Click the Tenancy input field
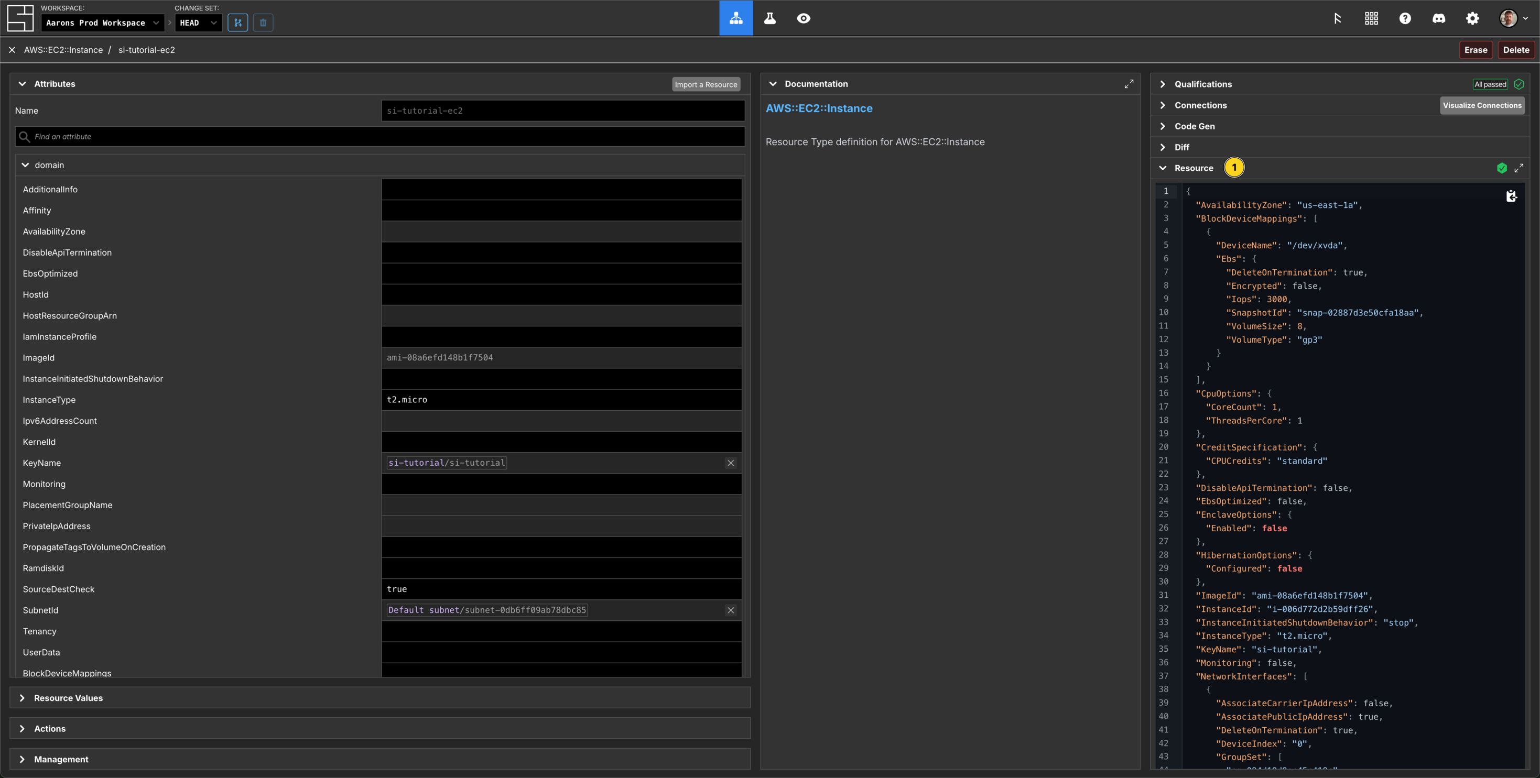1540x778 pixels. [x=561, y=632]
